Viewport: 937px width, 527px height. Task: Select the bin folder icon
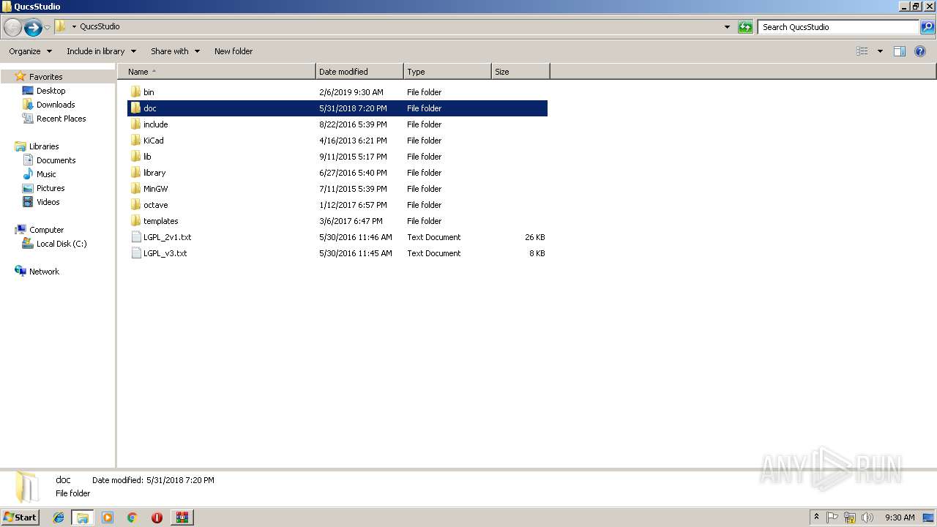click(135, 92)
